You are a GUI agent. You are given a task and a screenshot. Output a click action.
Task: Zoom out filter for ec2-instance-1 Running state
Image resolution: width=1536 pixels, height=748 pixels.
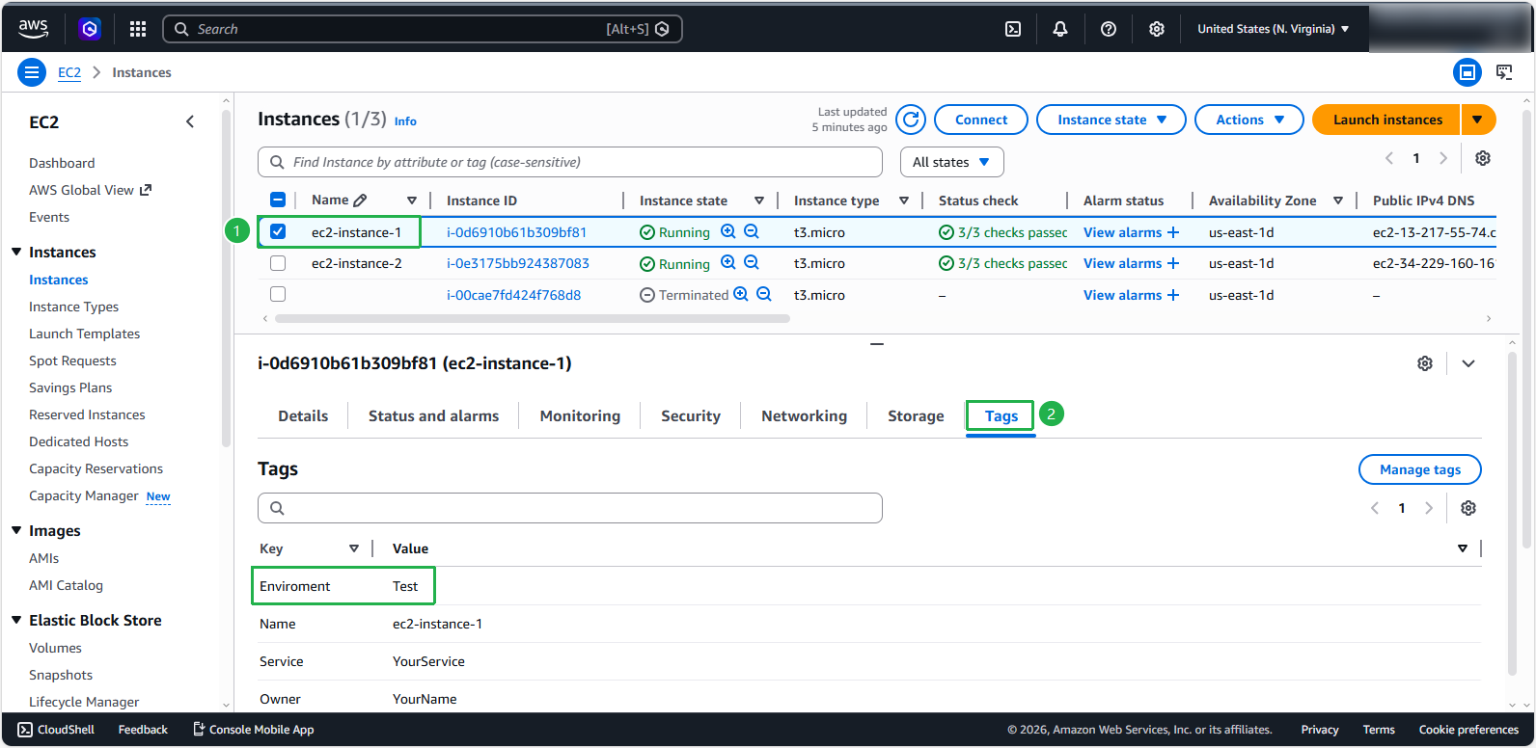coord(752,231)
